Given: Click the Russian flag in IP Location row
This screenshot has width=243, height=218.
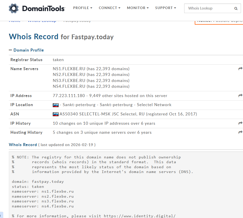Looking at the screenshot, I should click(x=56, y=105).
